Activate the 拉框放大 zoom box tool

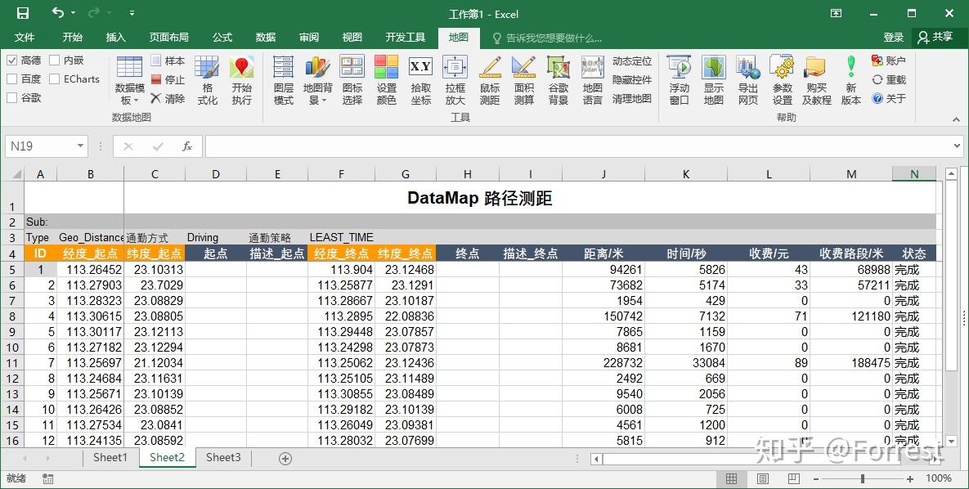pyautogui.click(x=455, y=78)
